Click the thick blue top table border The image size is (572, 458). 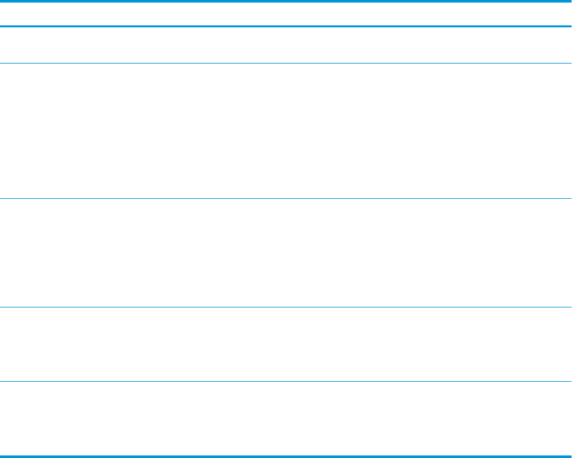point(286,1)
